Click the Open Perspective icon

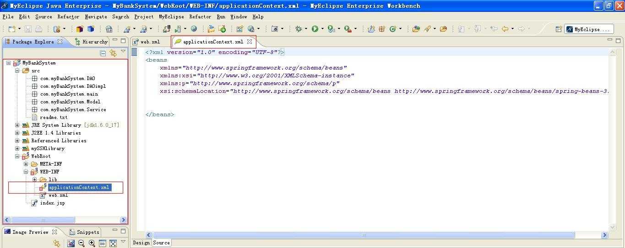pyautogui.click(x=559, y=29)
